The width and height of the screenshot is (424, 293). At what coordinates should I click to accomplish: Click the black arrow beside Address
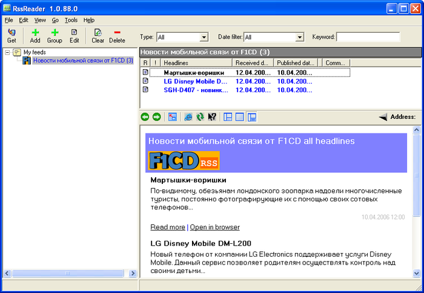point(383,117)
